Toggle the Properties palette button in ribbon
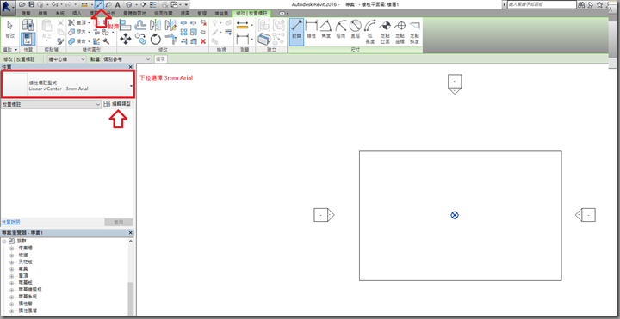Viewport: 620px width, 319px height. pyautogui.click(x=28, y=39)
